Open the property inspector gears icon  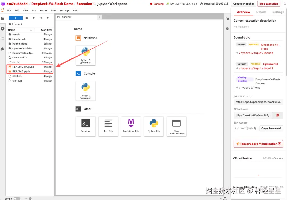227,19
